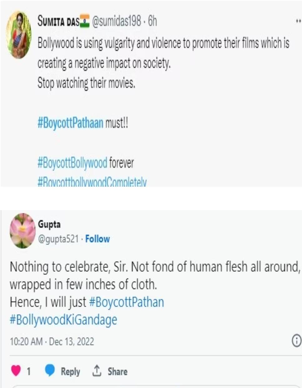Open the 6h timestamp on Sumita's tweet
302x388 pixels.
(153, 21)
